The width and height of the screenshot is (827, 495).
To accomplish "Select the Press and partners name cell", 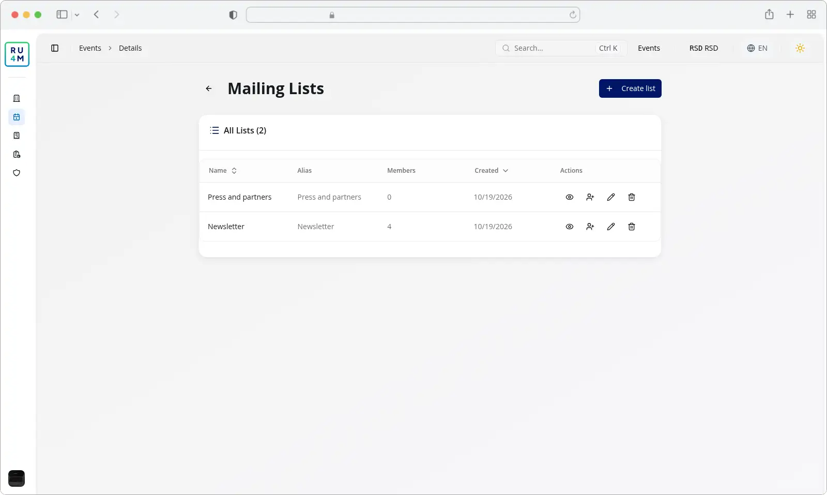I will [239, 197].
